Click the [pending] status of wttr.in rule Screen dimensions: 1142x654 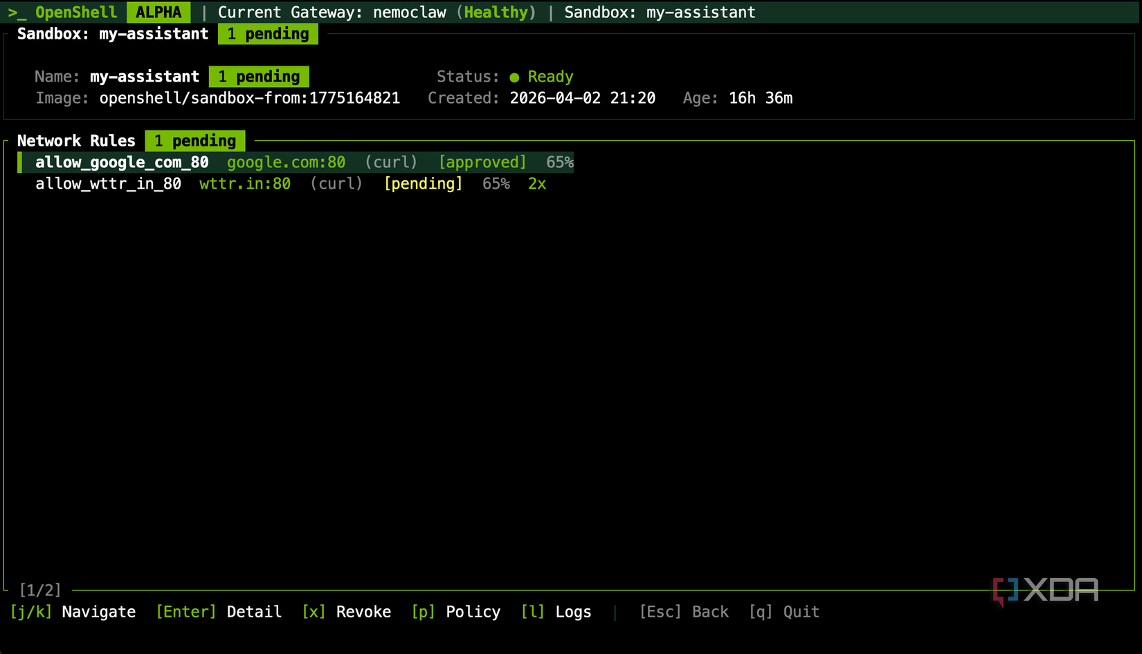tap(423, 184)
